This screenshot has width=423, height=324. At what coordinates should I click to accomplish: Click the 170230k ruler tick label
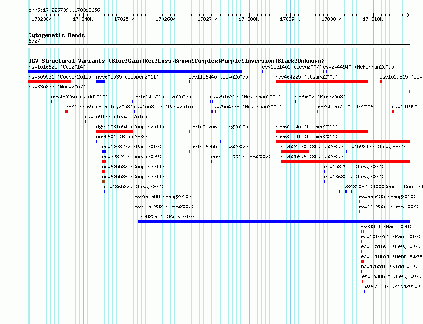click(x=41, y=19)
